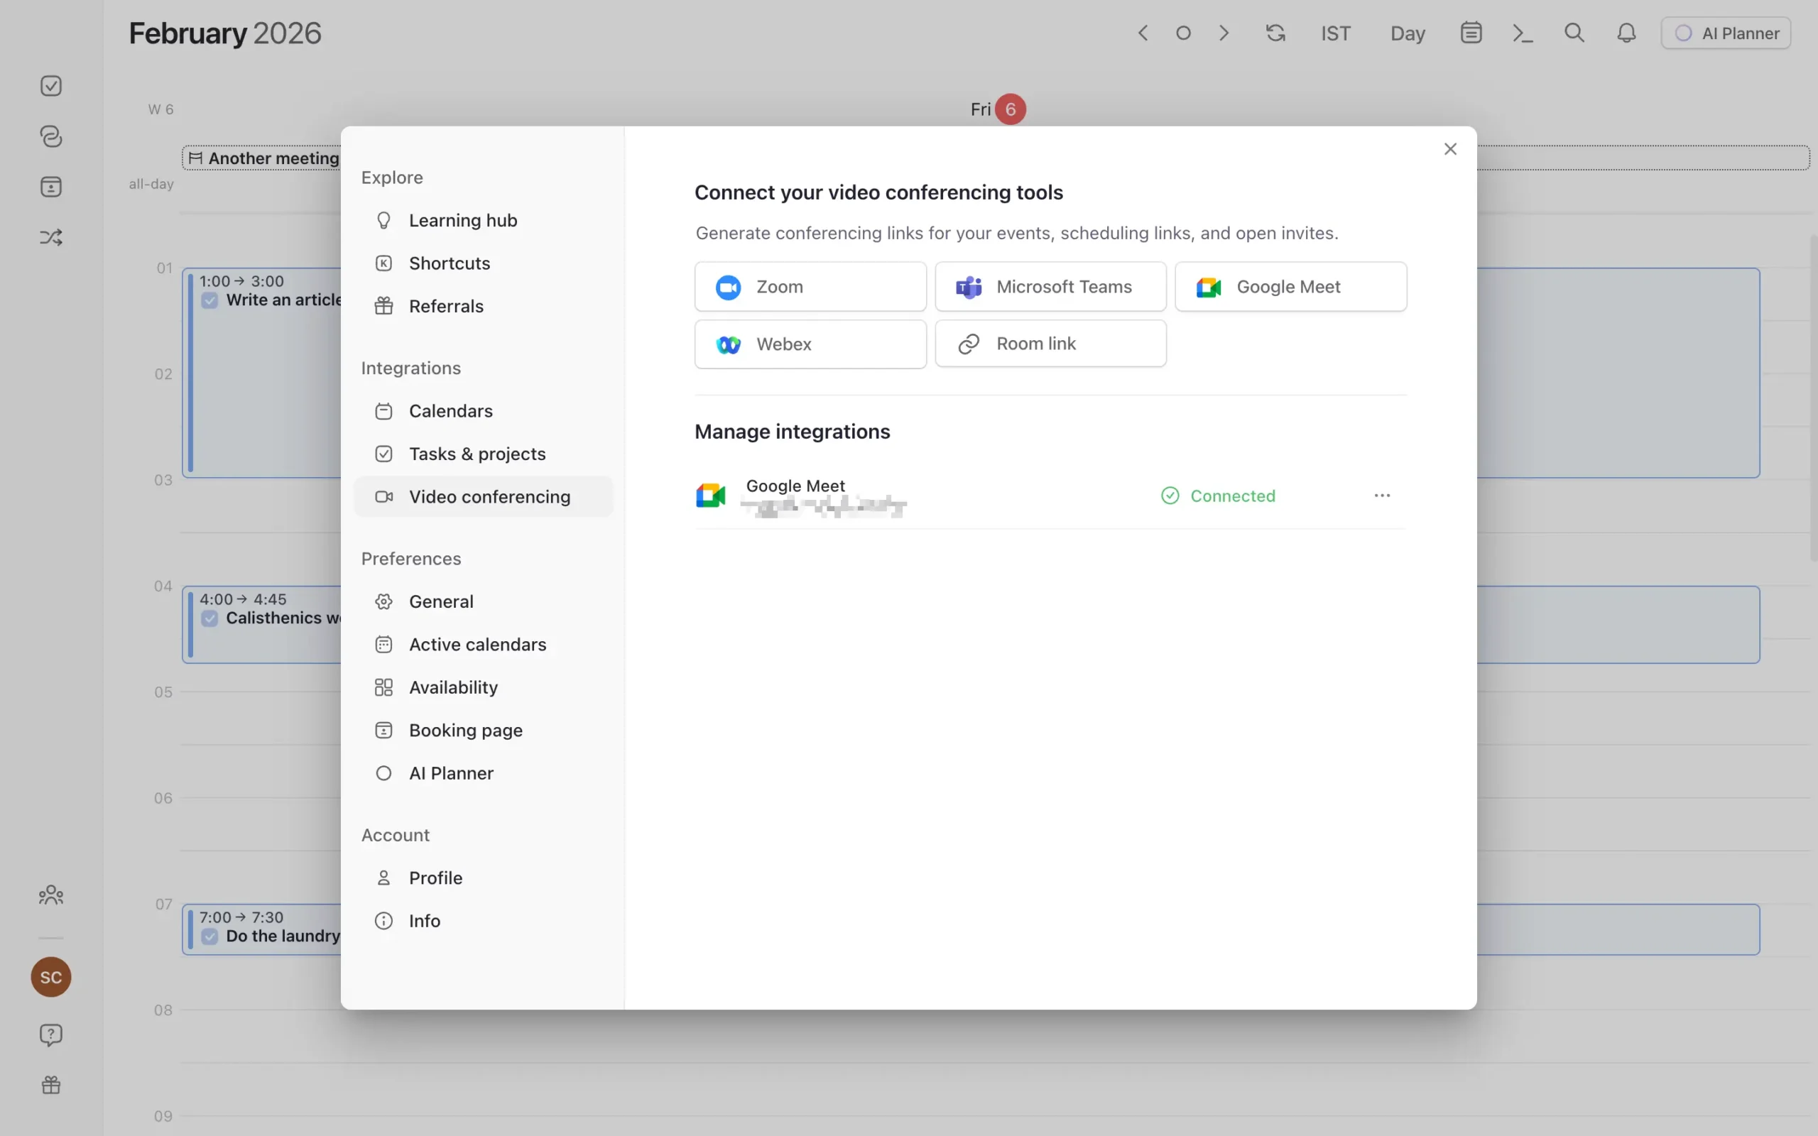The image size is (1818, 1136).
Task: Open the AI Planner button
Action: (x=1725, y=33)
